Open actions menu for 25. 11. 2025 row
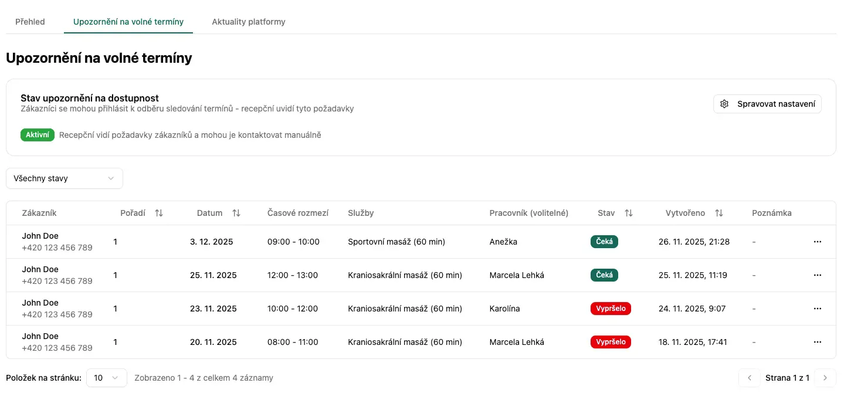This screenshot has width=844, height=403. click(x=818, y=275)
